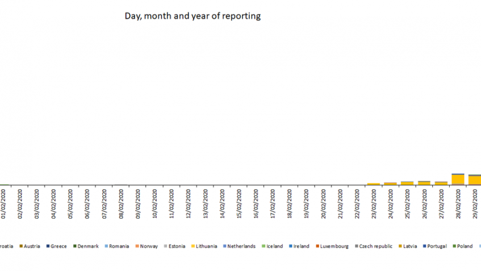Click the 23/02/2020 date label

pos(374,204)
